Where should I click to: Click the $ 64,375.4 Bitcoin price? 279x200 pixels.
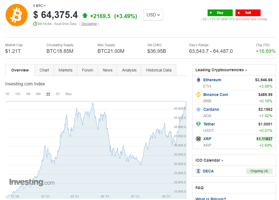coord(55,15)
